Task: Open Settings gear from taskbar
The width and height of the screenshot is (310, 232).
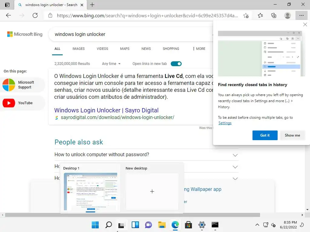Action: click(x=202, y=225)
